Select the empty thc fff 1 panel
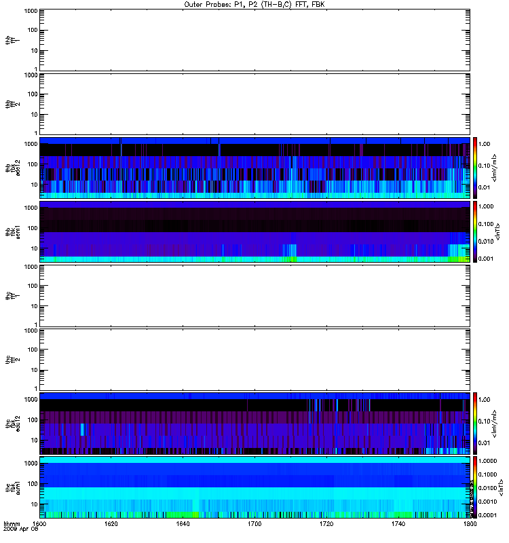This screenshot has height=543, width=509. [254, 296]
